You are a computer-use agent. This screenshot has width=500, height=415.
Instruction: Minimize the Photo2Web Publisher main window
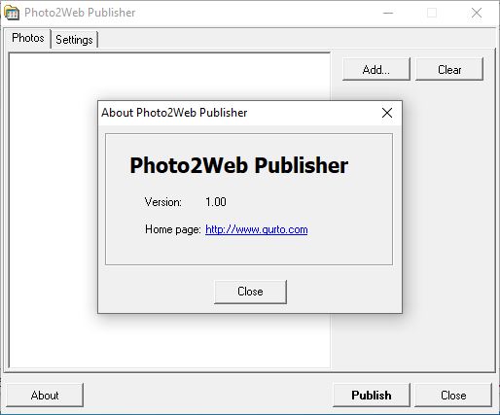pos(388,13)
